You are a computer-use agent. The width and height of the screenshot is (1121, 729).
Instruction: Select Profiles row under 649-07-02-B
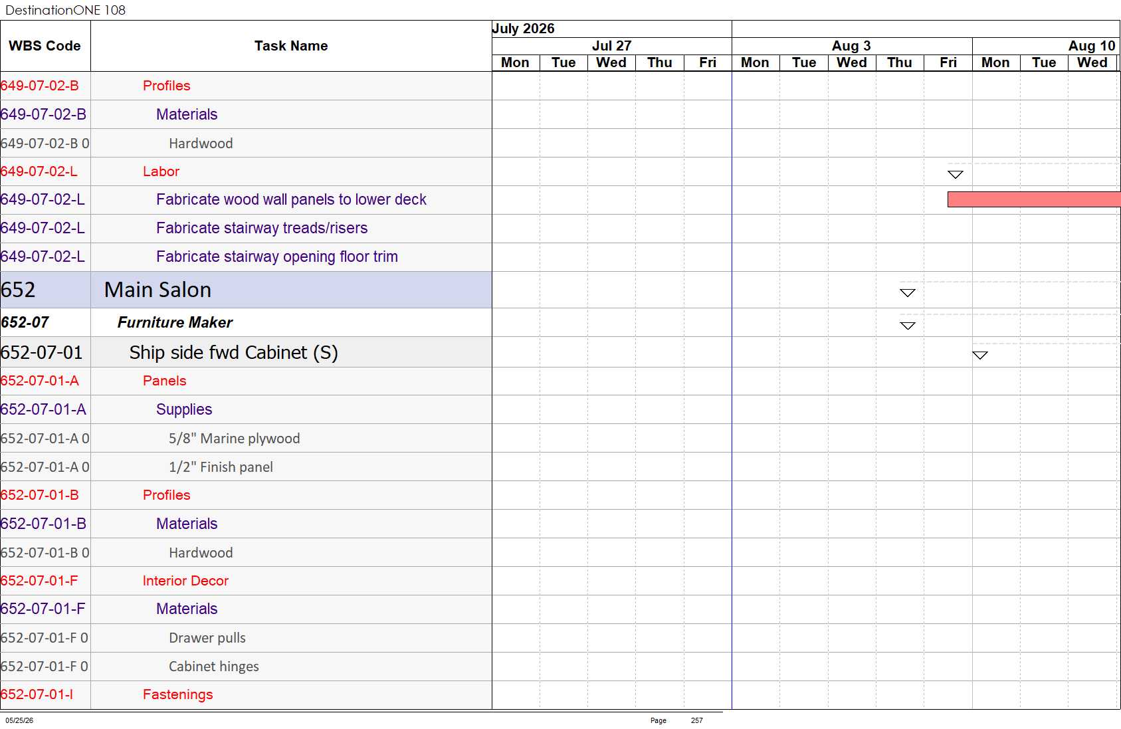246,86
